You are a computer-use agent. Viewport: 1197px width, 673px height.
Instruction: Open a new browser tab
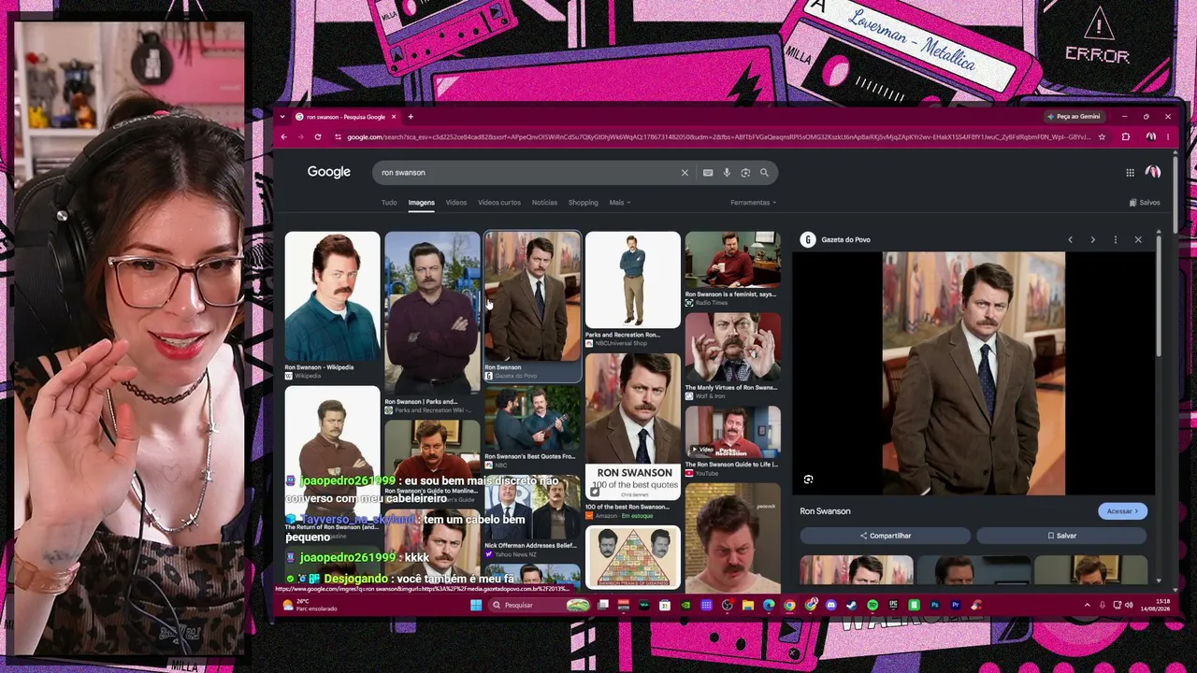tap(410, 117)
